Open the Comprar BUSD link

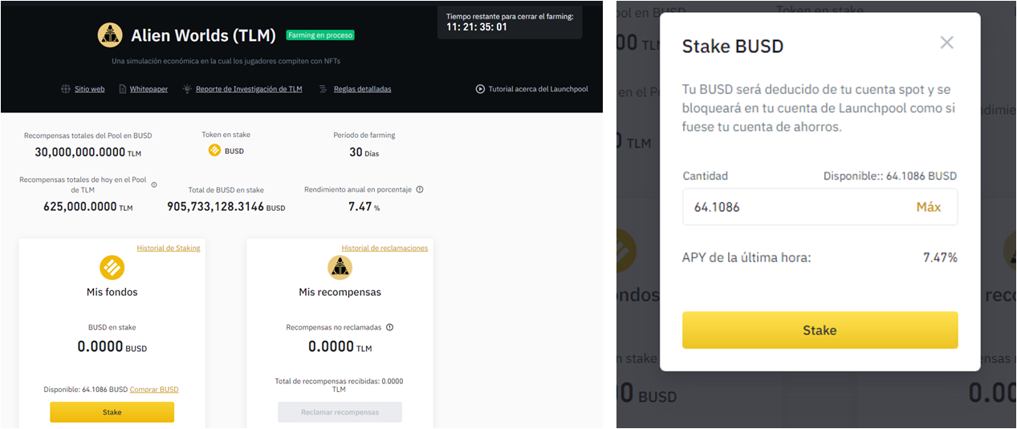(154, 390)
